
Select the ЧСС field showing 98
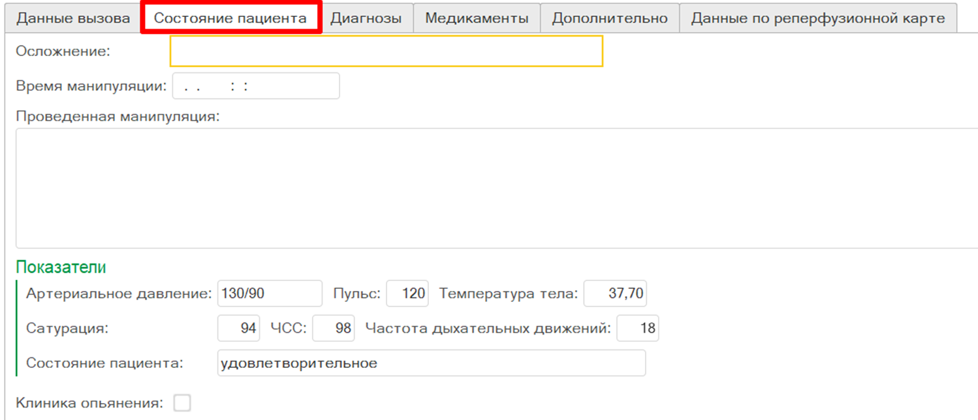tap(333, 328)
